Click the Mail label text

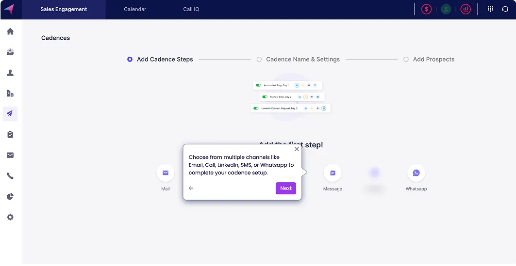166,189
